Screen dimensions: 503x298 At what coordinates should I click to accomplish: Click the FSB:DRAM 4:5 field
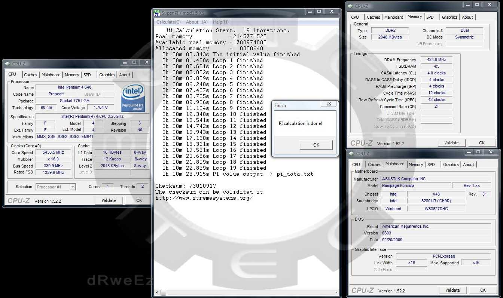(x=436, y=66)
